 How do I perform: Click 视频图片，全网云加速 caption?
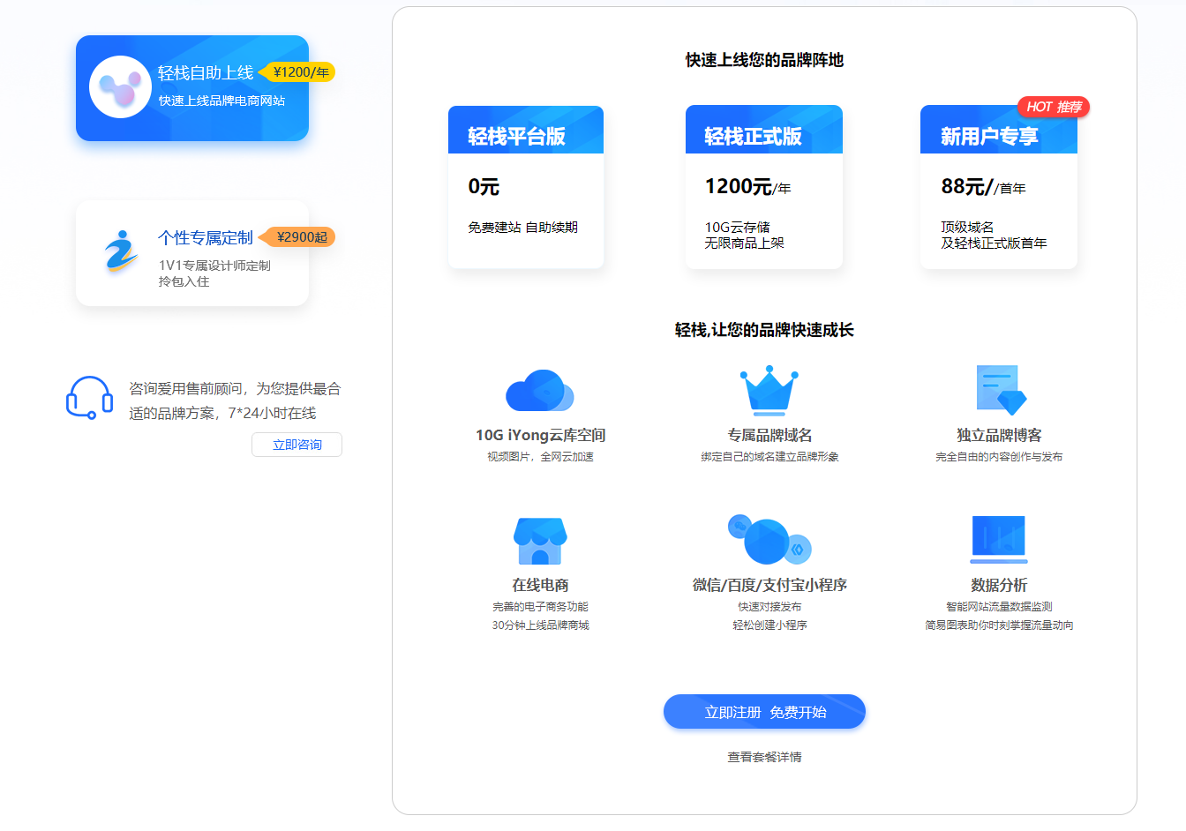point(540,457)
